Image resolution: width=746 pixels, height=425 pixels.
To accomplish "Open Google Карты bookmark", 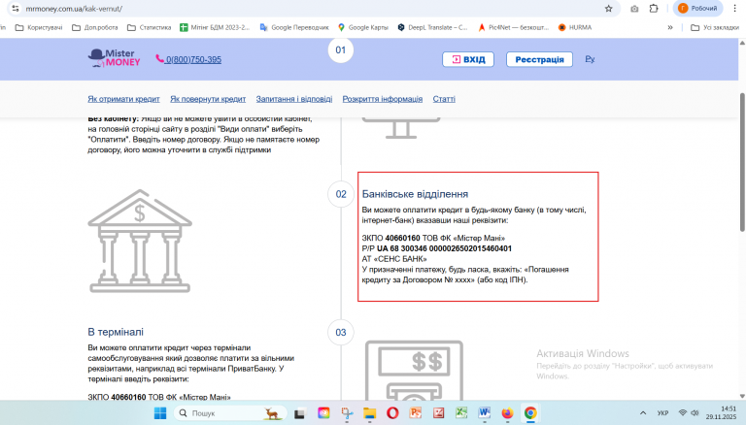I will tap(363, 27).
